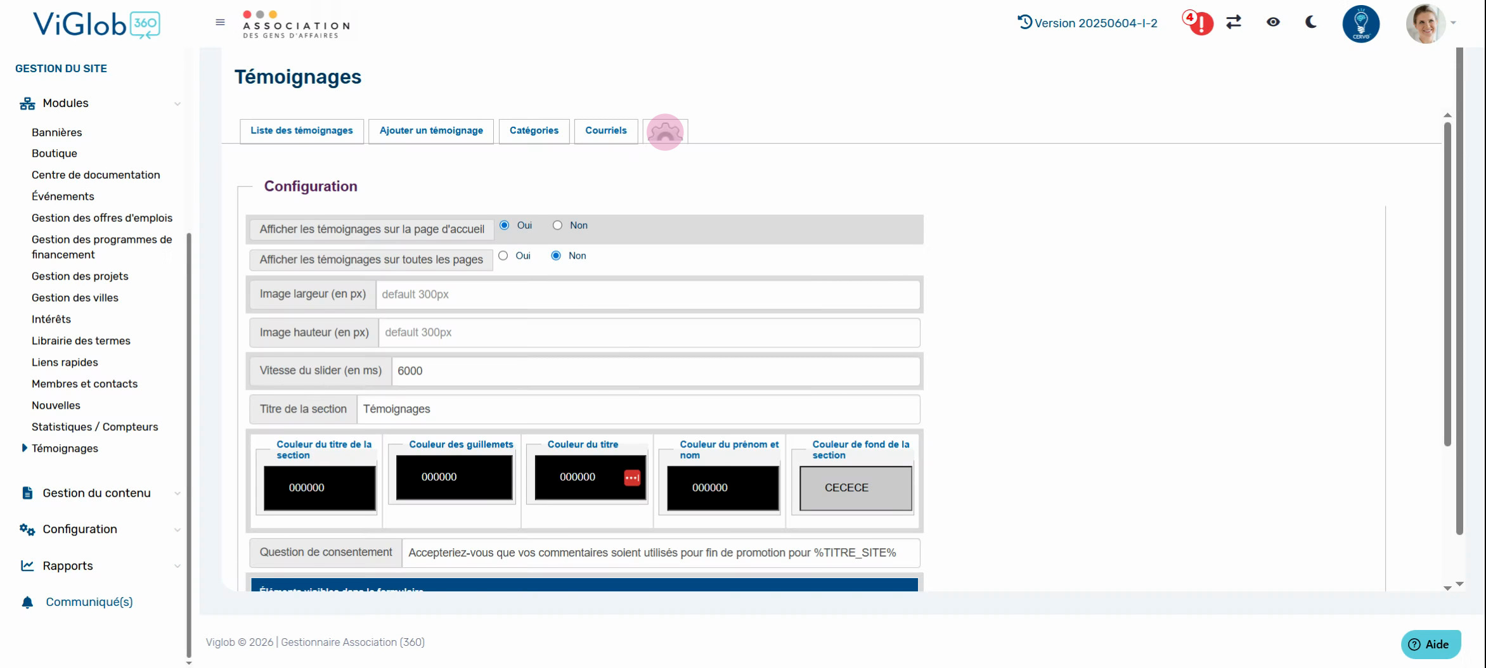Select Oui for témoignages sur la page d'accueil

(504, 225)
